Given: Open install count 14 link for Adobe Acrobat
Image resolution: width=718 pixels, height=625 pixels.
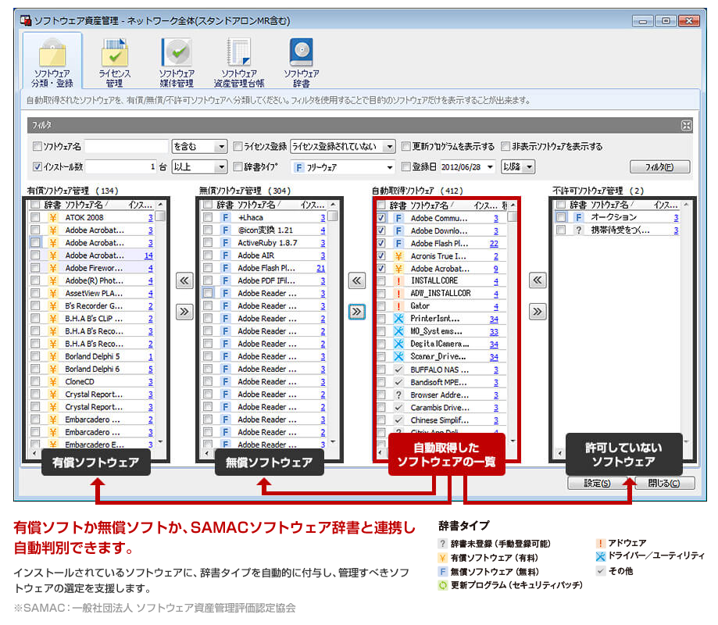Looking at the screenshot, I should [x=148, y=255].
